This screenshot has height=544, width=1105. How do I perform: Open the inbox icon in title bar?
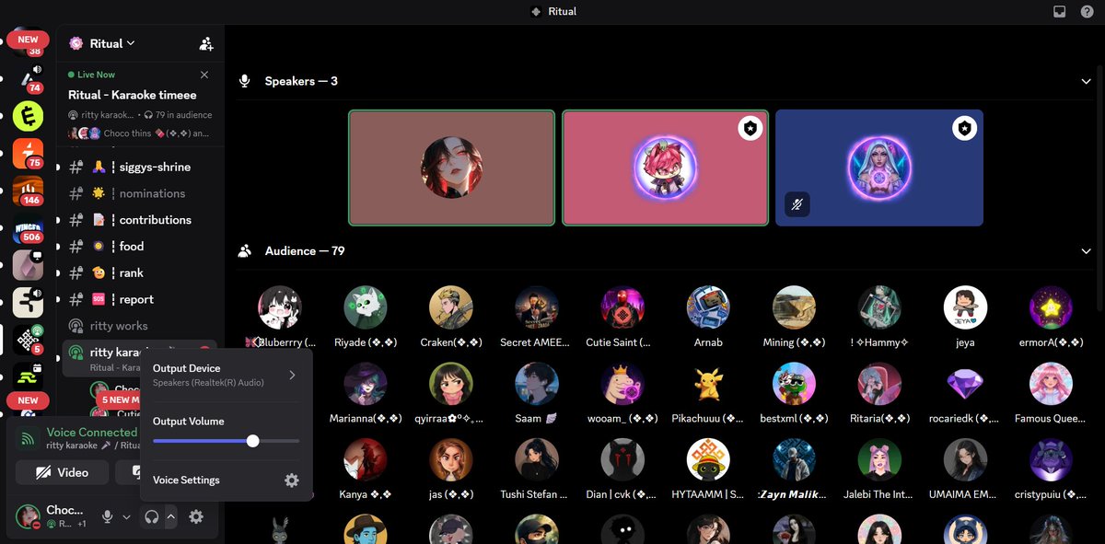(x=1059, y=12)
